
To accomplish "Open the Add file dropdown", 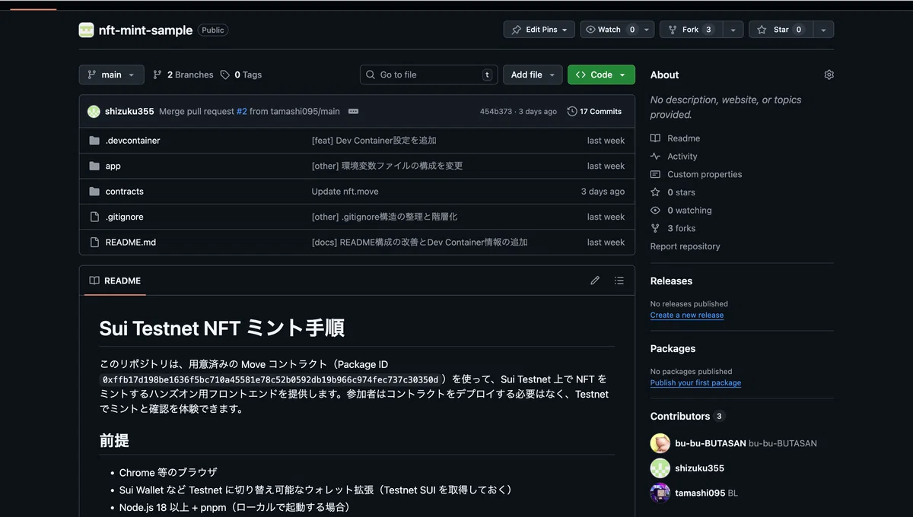I will point(533,75).
